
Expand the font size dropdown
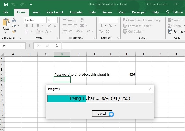point(56,20)
